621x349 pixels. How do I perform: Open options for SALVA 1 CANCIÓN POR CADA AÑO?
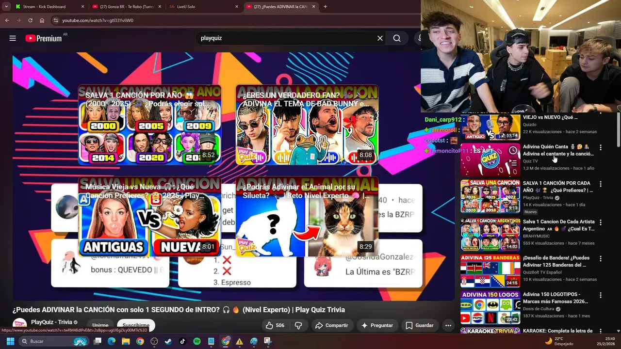point(601,184)
